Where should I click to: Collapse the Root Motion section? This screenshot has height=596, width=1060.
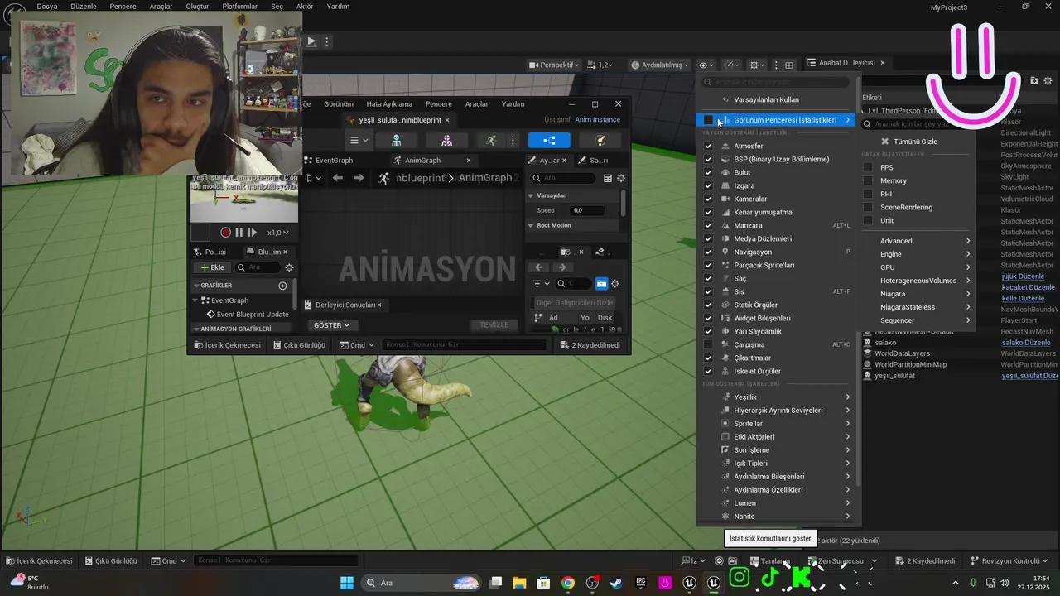click(531, 225)
